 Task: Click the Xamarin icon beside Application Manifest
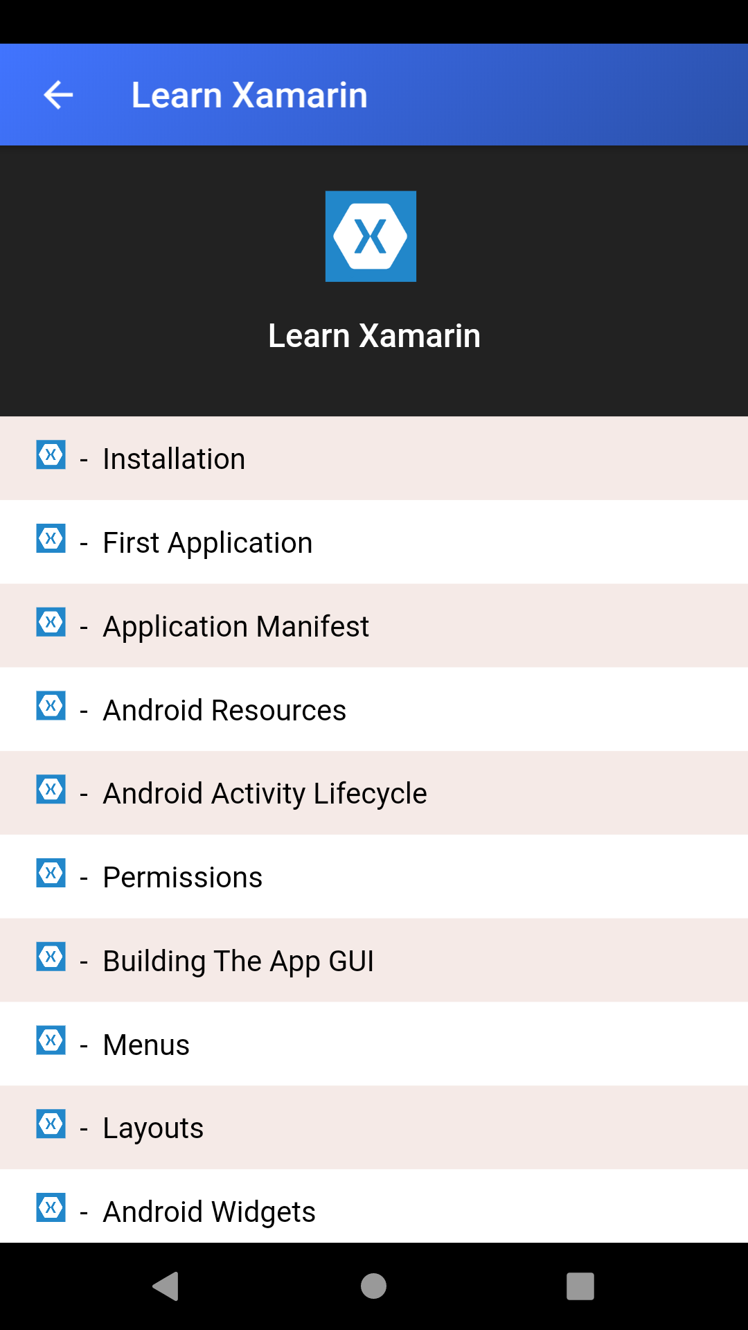[x=51, y=625]
